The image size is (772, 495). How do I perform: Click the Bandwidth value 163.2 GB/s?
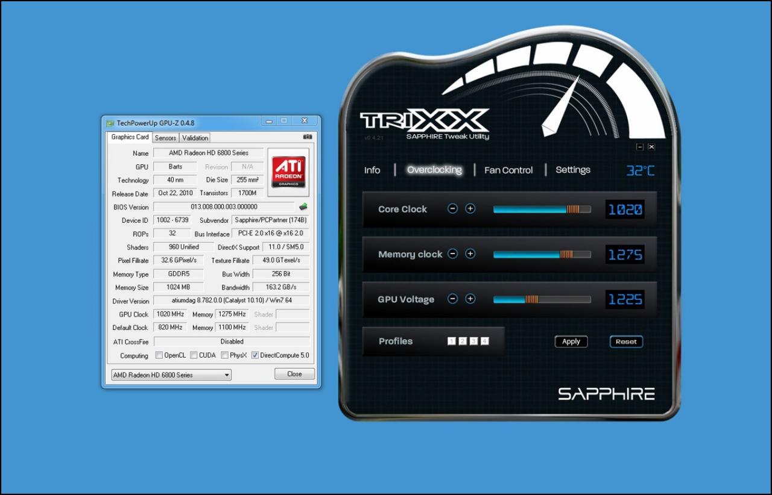tap(281, 287)
